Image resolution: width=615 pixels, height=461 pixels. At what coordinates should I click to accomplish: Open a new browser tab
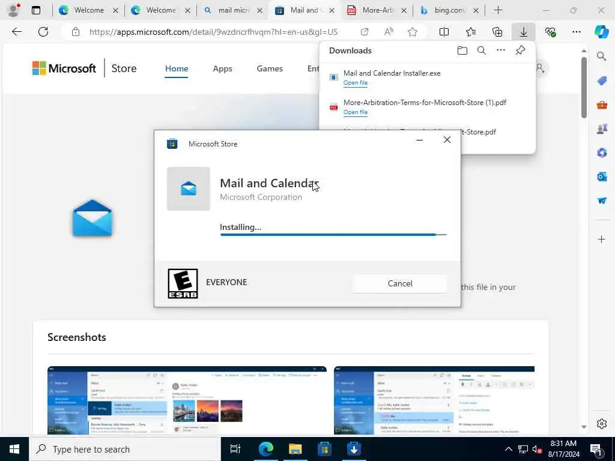[498, 10]
